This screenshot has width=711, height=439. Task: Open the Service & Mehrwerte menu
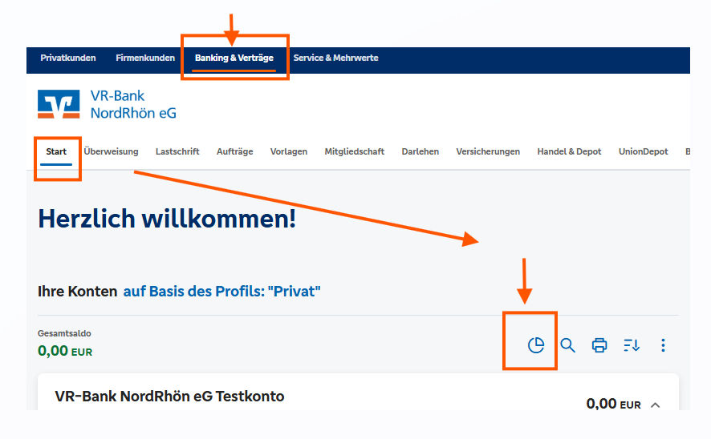[335, 58]
